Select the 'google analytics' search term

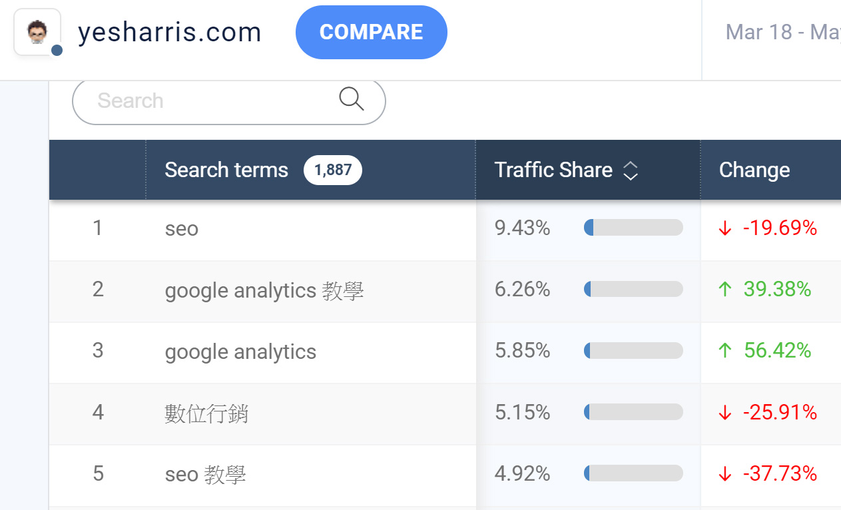(x=240, y=351)
